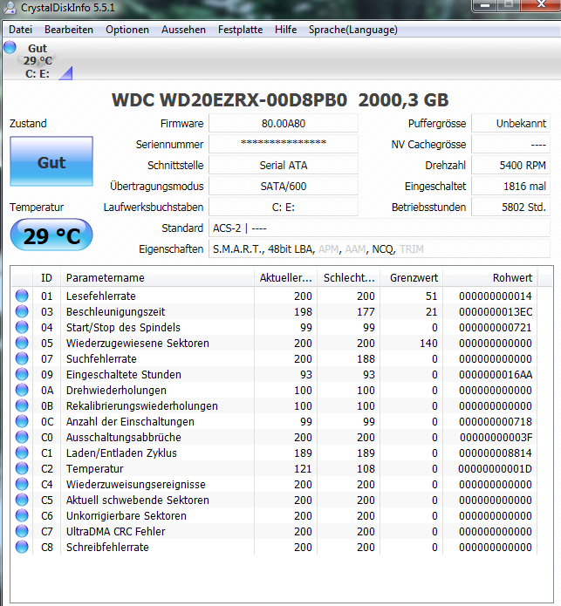Viewport: 561px width, 606px height.
Task: Click the Parametername column header
Action: [157, 277]
